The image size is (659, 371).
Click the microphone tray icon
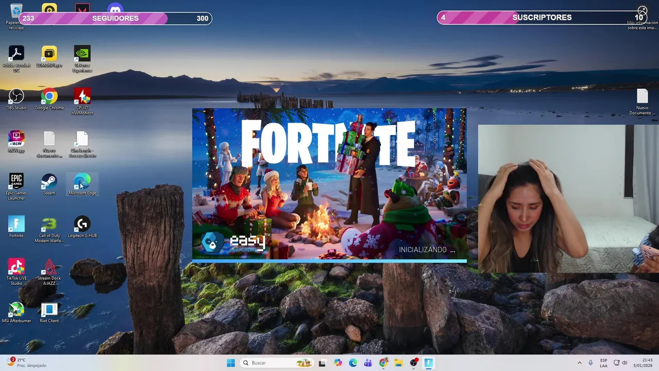[591, 363]
